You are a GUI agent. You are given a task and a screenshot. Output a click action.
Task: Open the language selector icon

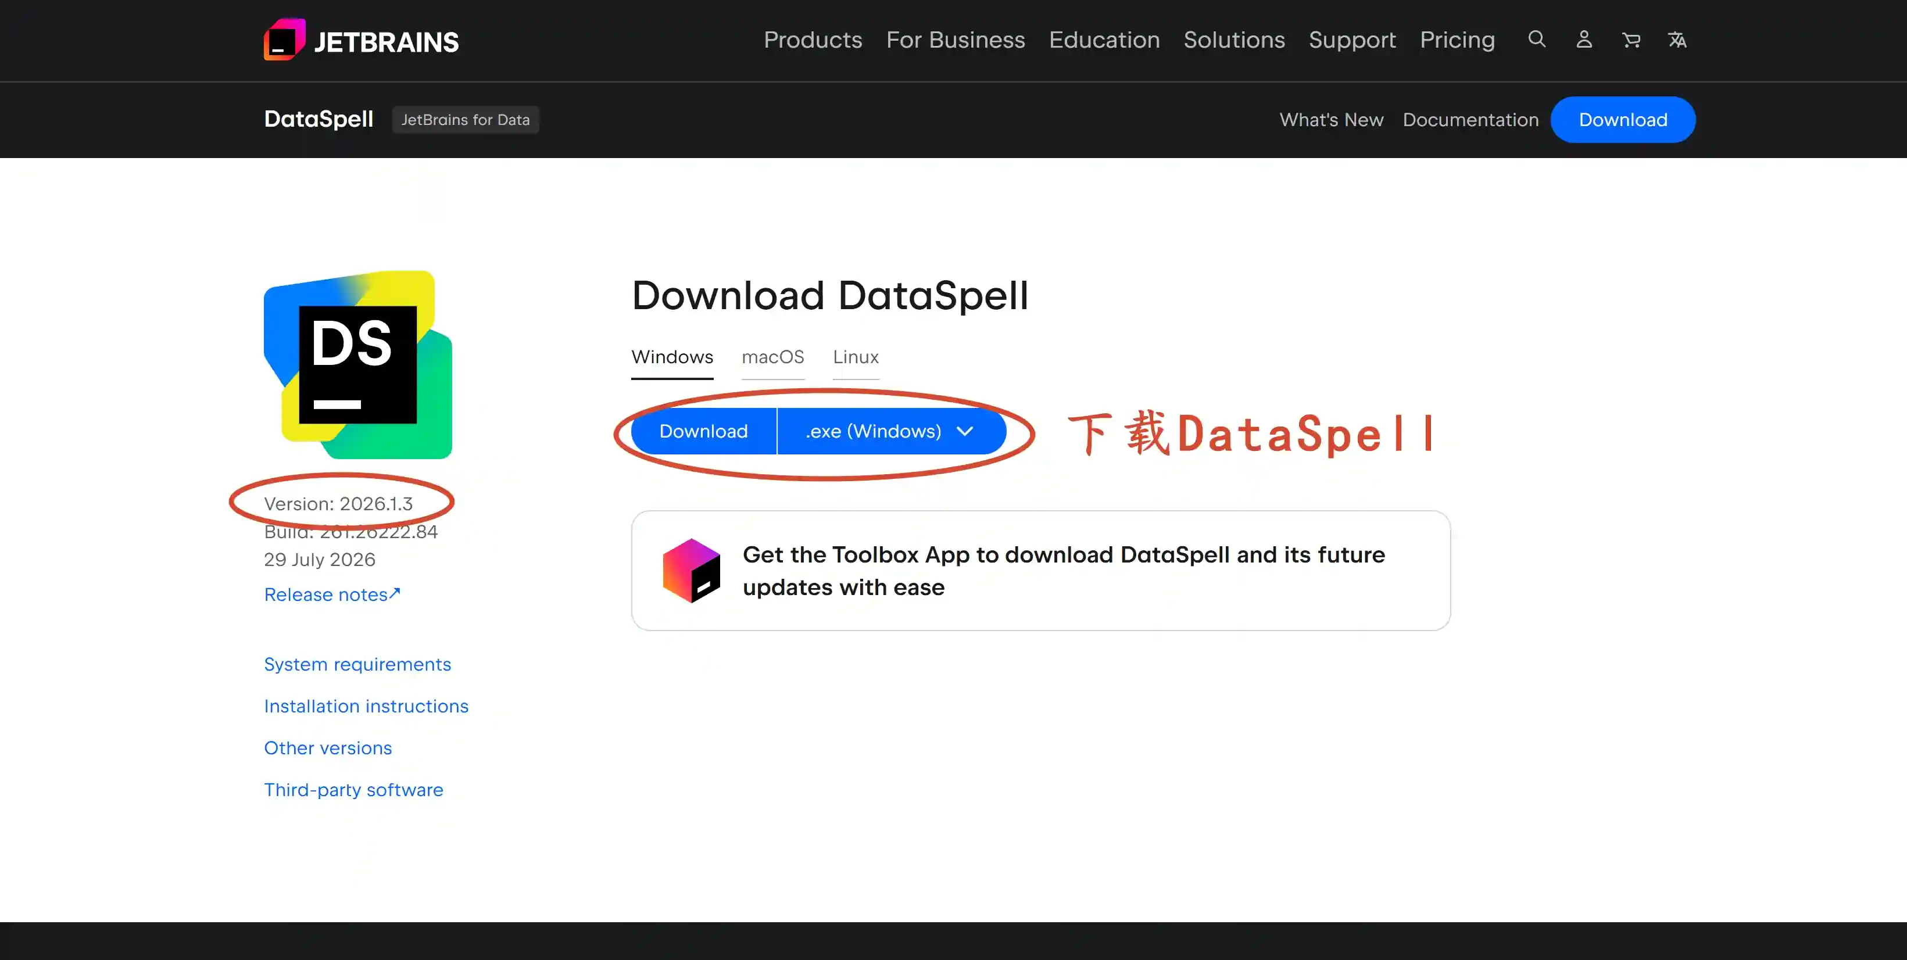pyautogui.click(x=1677, y=40)
